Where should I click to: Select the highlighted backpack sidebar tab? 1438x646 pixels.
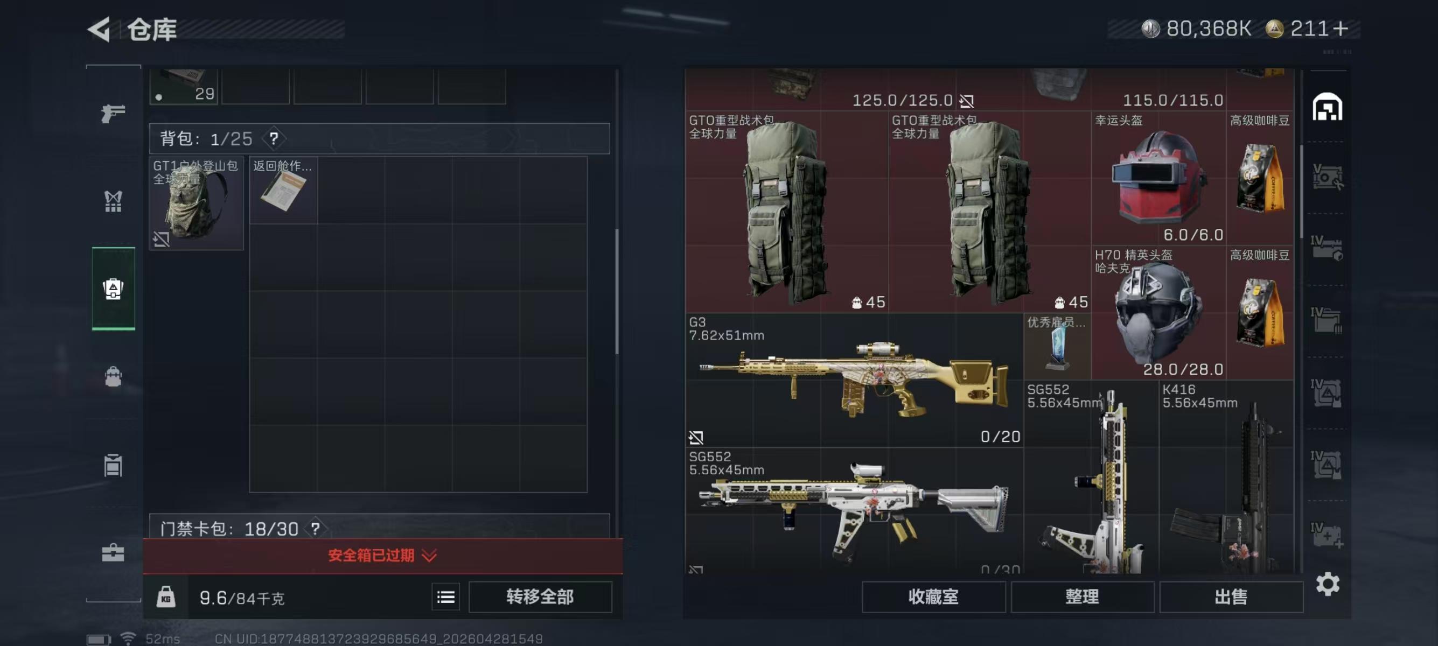click(113, 289)
